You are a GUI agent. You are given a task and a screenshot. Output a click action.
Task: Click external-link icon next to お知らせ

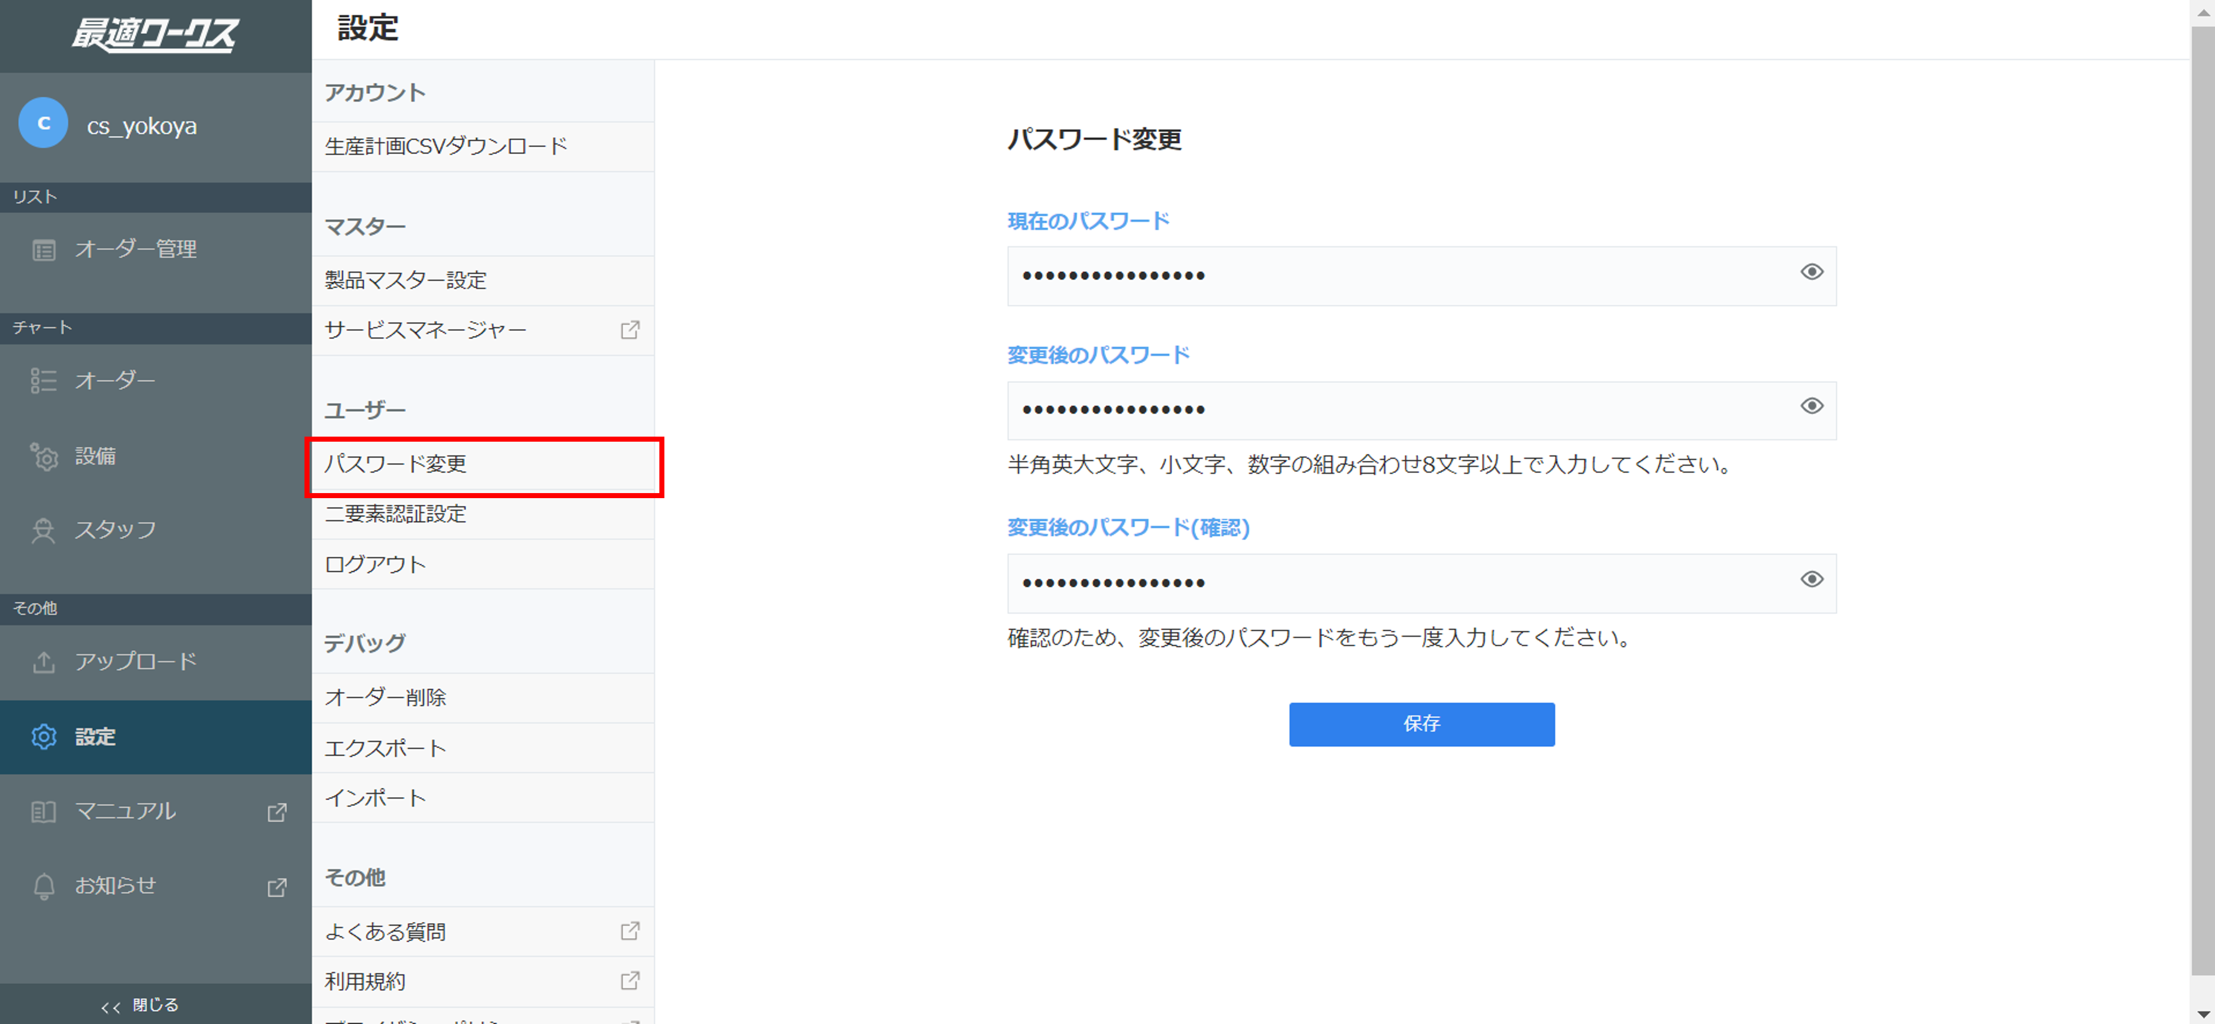[277, 886]
